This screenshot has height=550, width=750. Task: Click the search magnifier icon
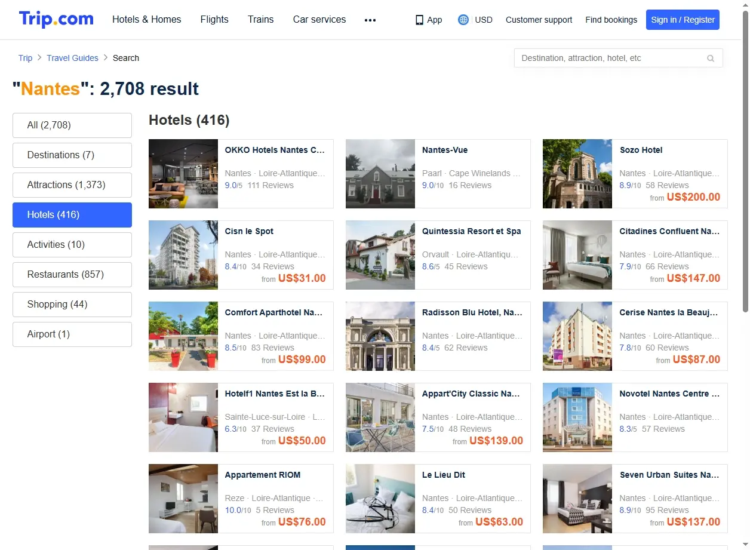coord(711,58)
